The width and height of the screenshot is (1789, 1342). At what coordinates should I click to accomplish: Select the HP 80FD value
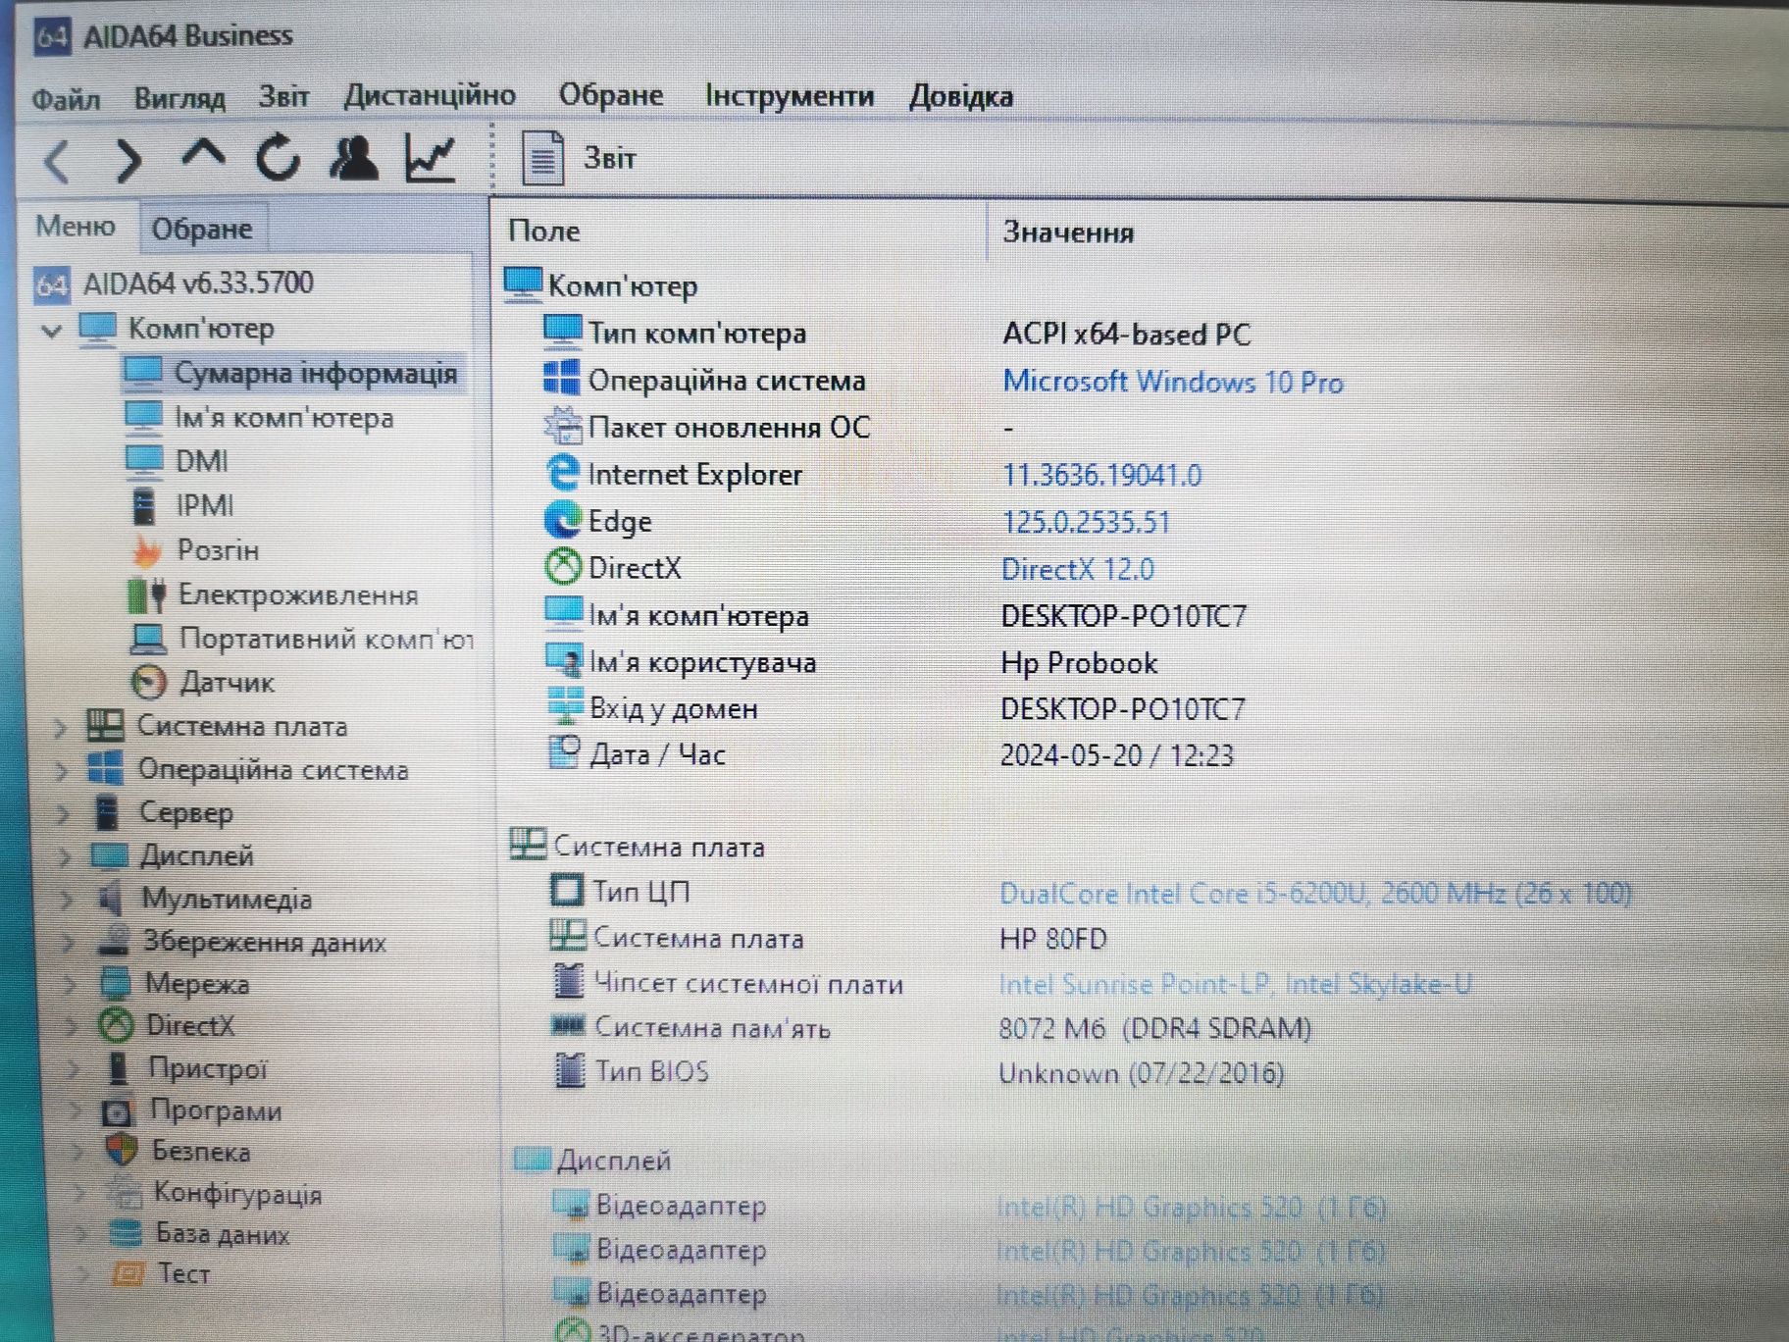pos(1052,939)
